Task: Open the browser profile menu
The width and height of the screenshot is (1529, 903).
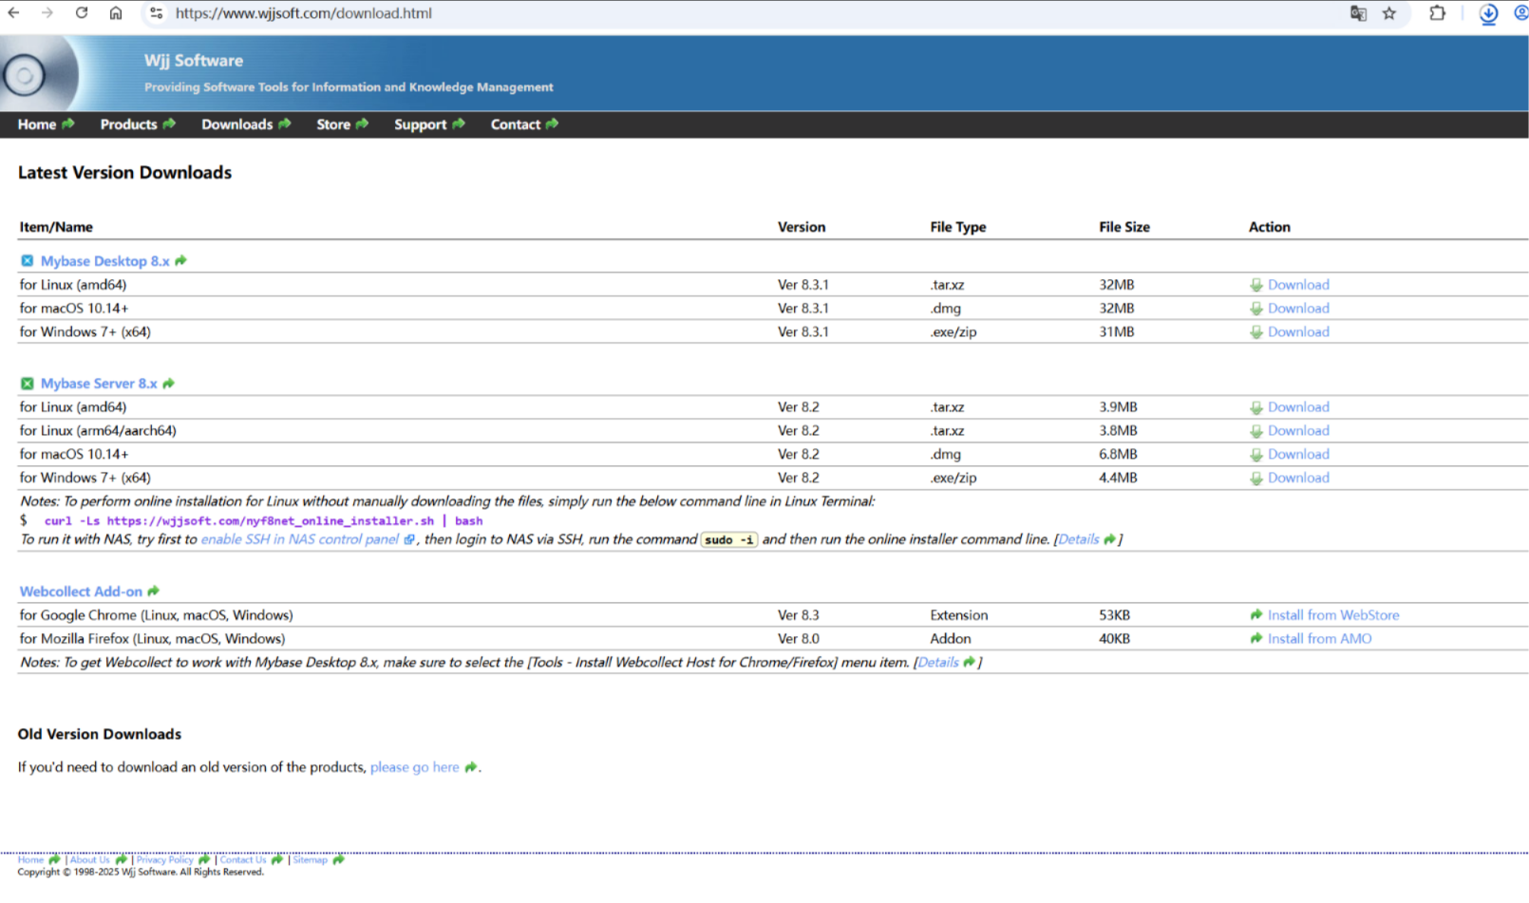Action: point(1520,13)
